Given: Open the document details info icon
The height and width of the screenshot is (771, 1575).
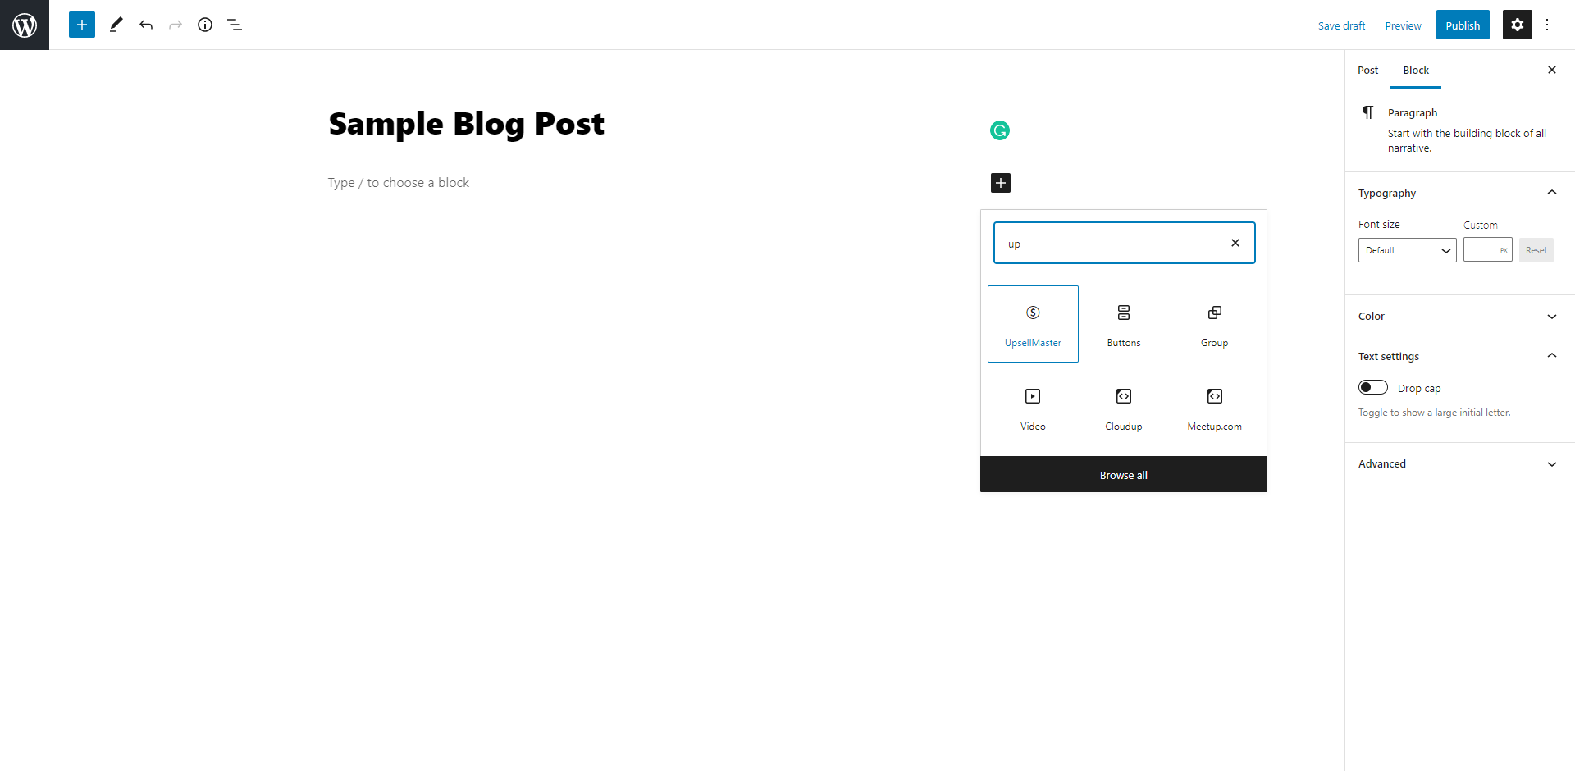Looking at the screenshot, I should 205,25.
